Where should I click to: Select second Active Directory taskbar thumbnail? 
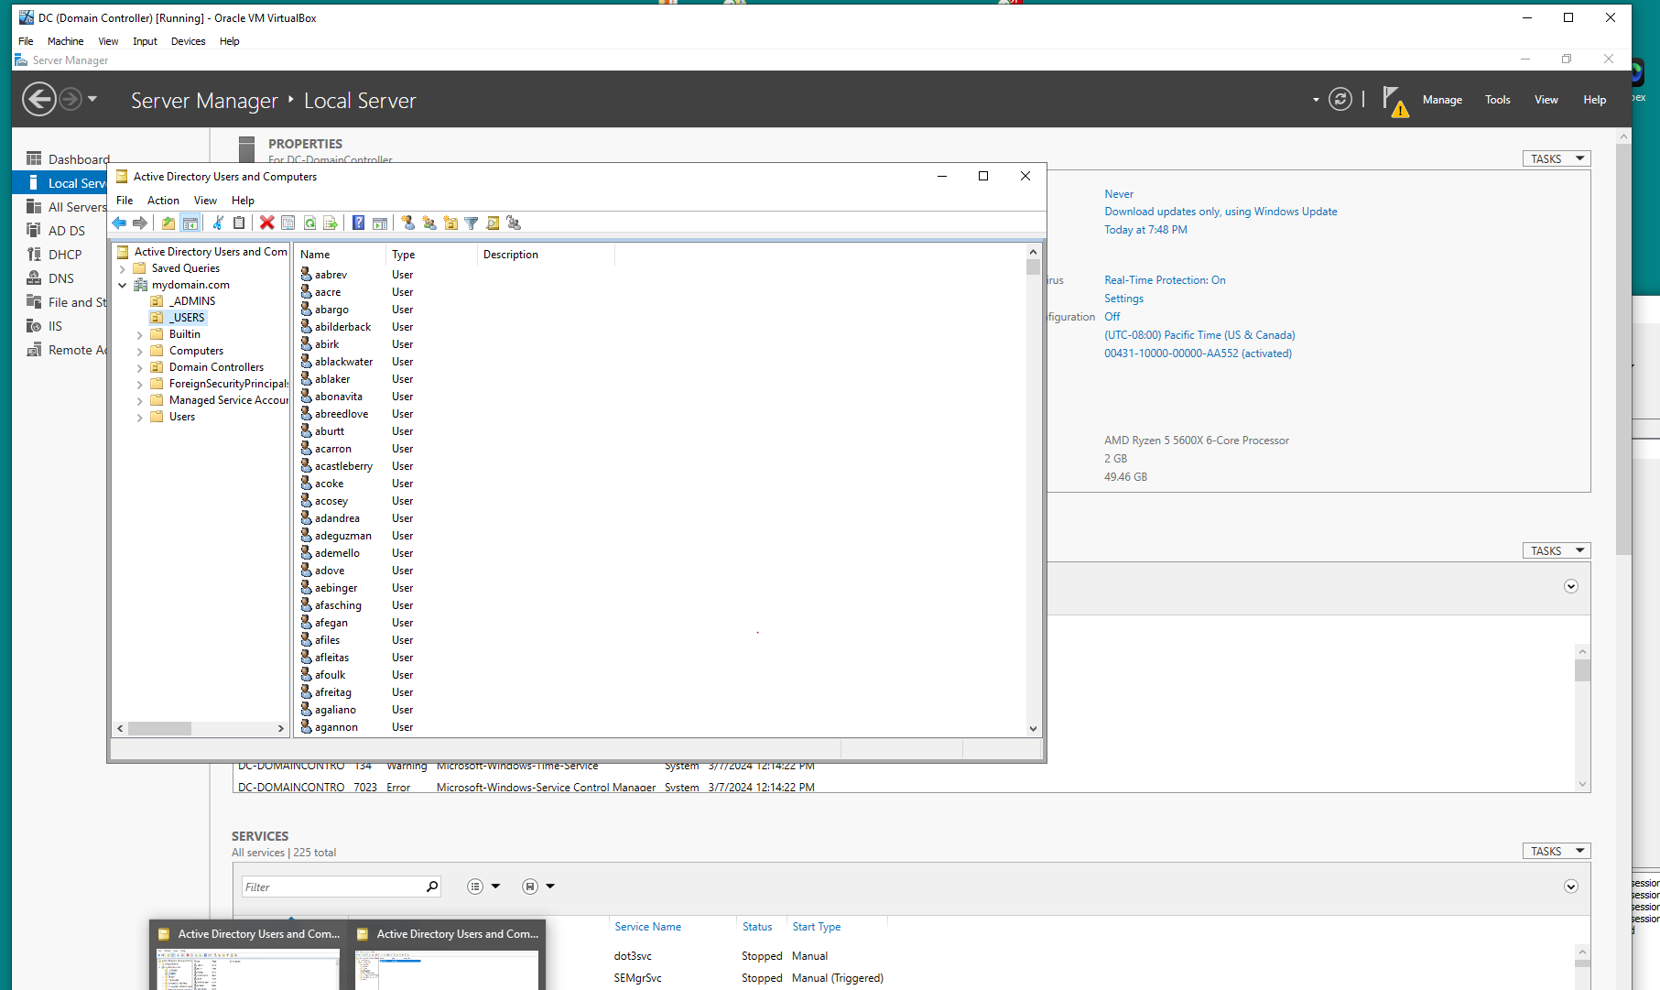pos(447,954)
